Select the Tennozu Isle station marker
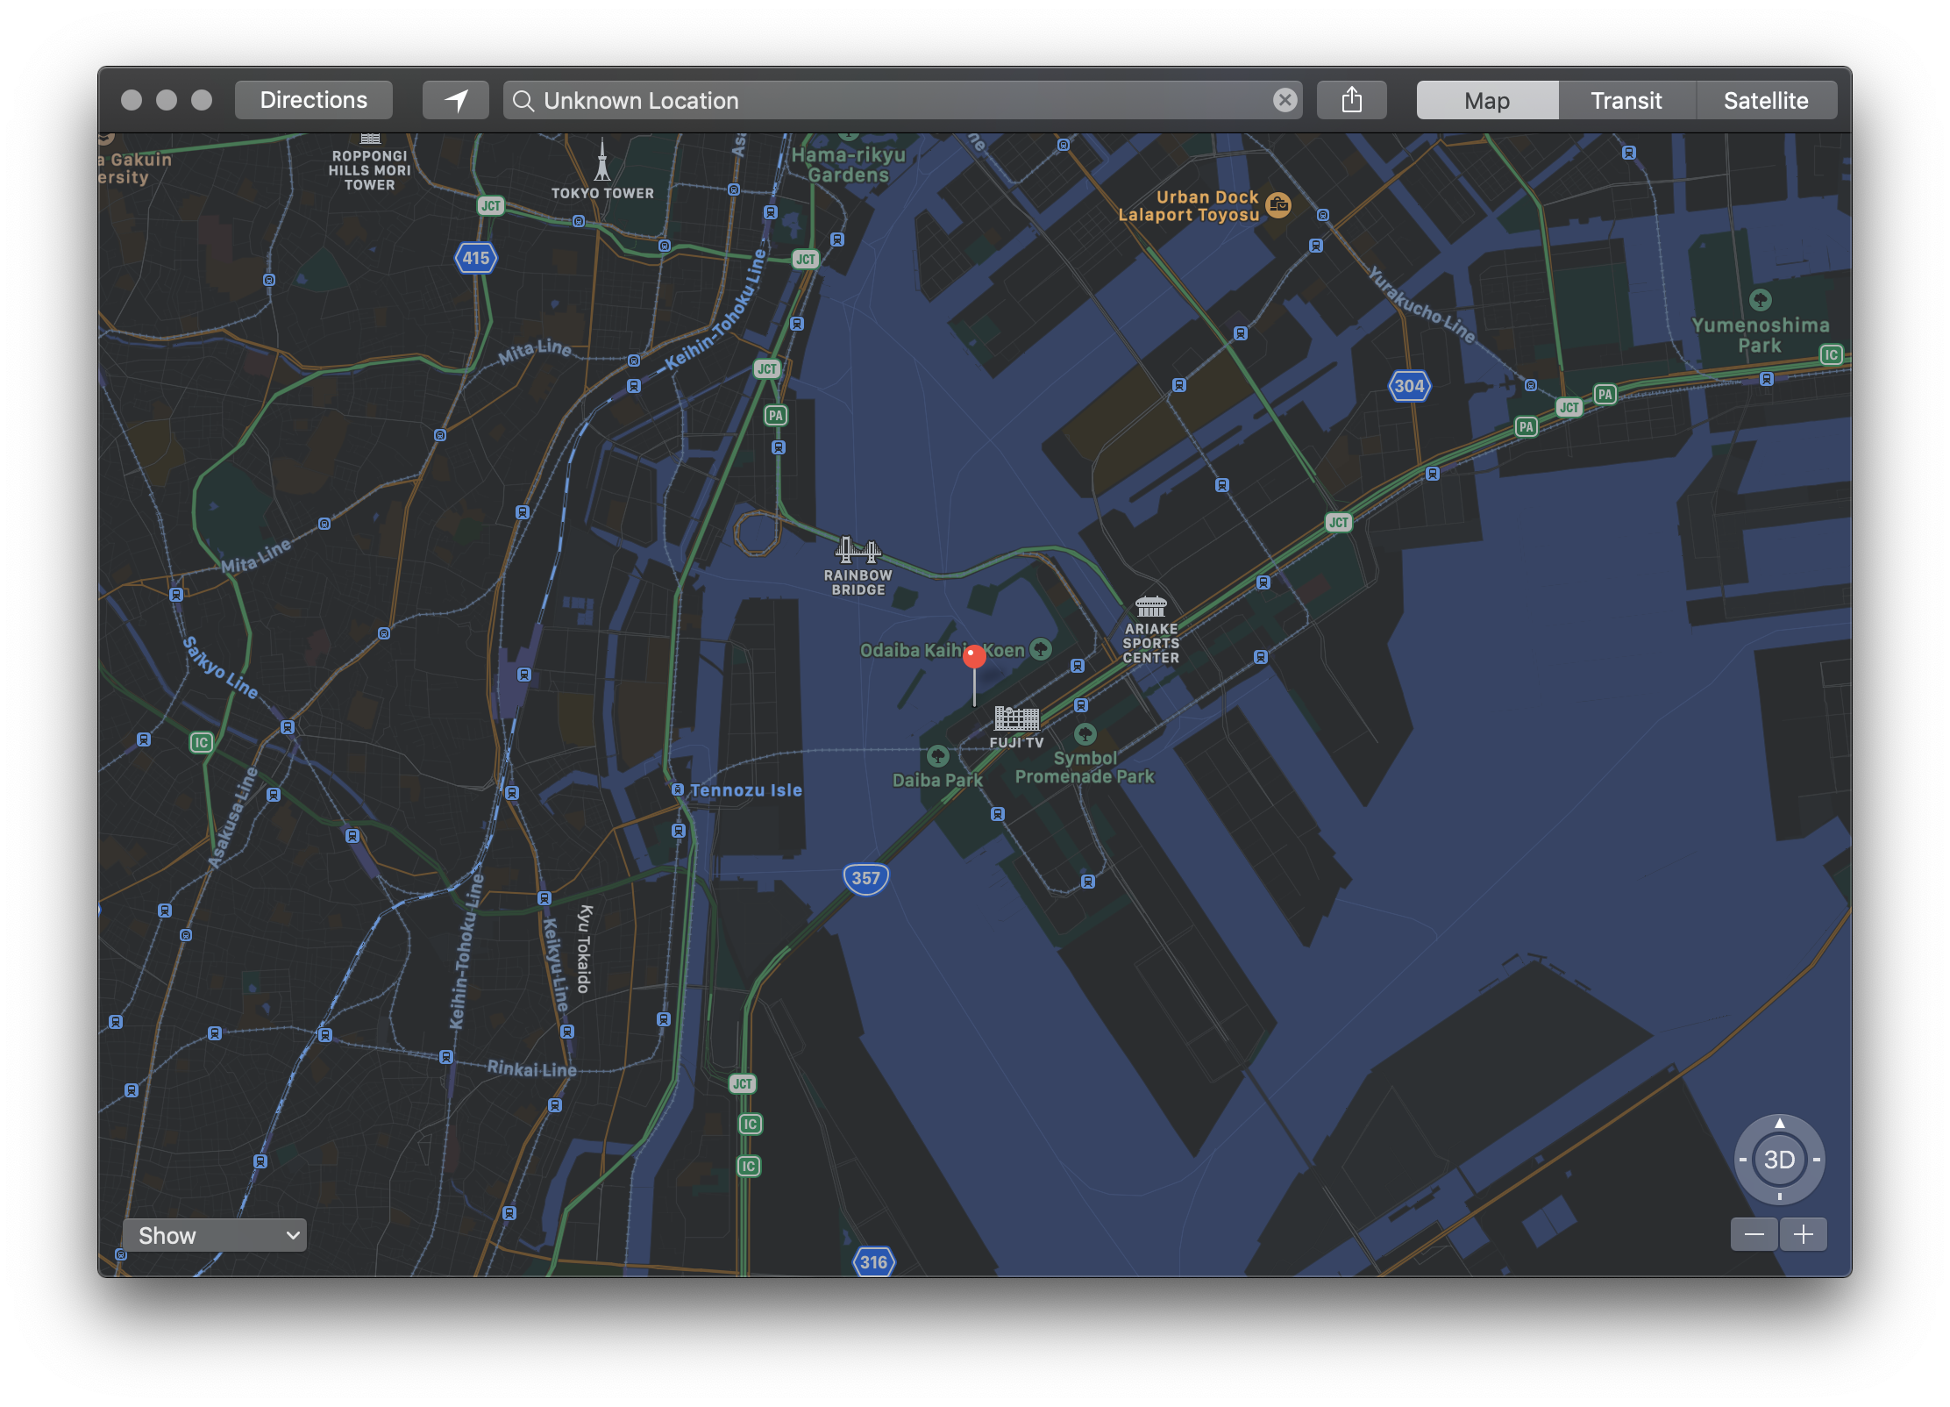Viewport: 1950px width, 1407px height. (678, 789)
